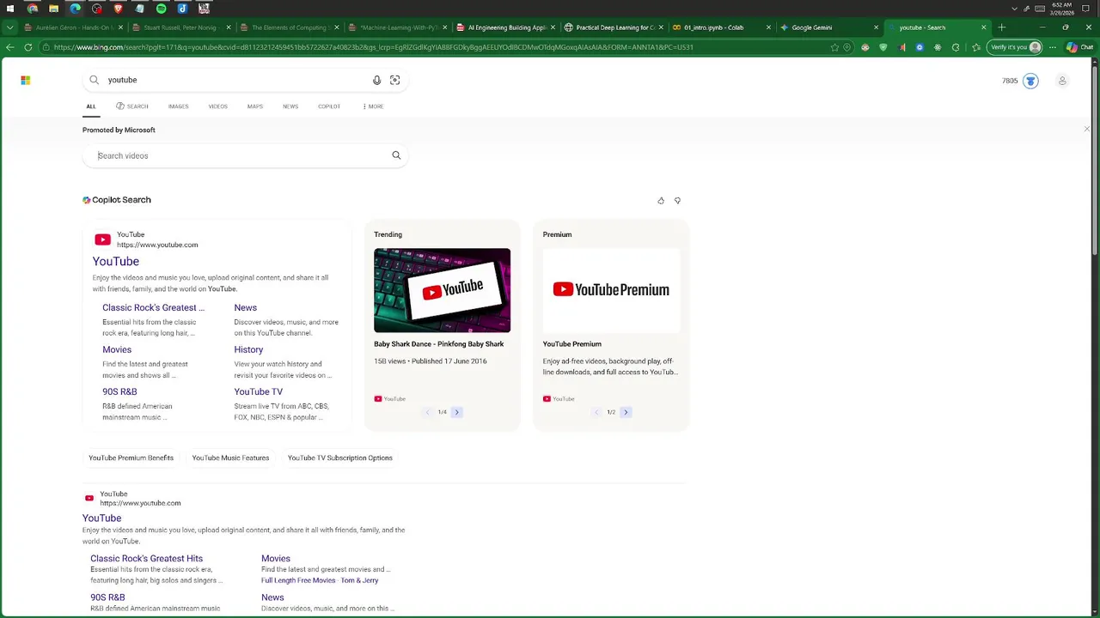This screenshot has width=1100, height=618.
Task: Switch to the ALL results tab
Action: pyautogui.click(x=91, y=106)
